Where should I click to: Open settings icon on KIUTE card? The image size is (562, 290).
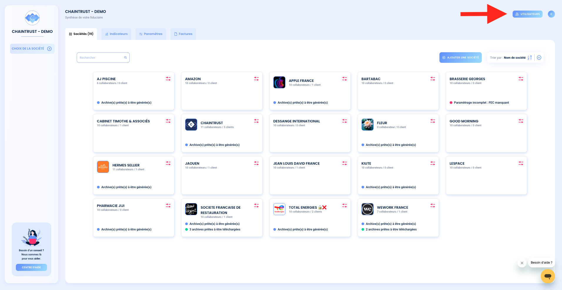(x=433, y=163)
